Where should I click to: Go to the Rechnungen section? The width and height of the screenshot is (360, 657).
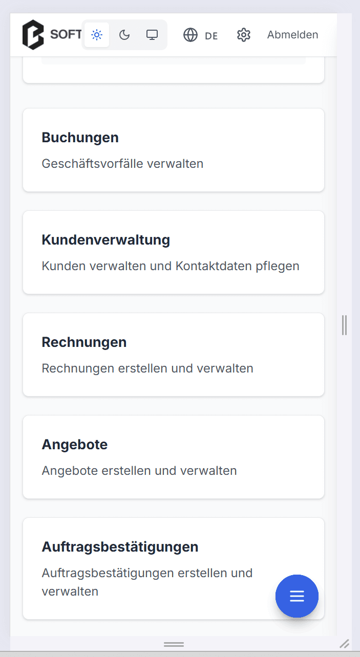[x=174, y=355]
